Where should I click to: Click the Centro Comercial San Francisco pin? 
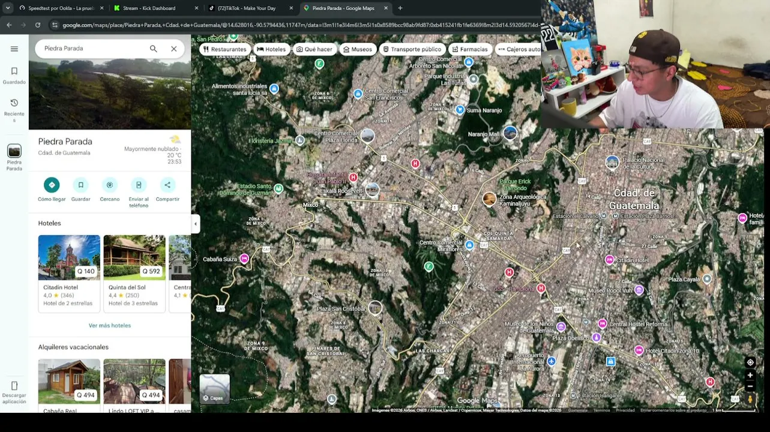(x=358, y=94)
